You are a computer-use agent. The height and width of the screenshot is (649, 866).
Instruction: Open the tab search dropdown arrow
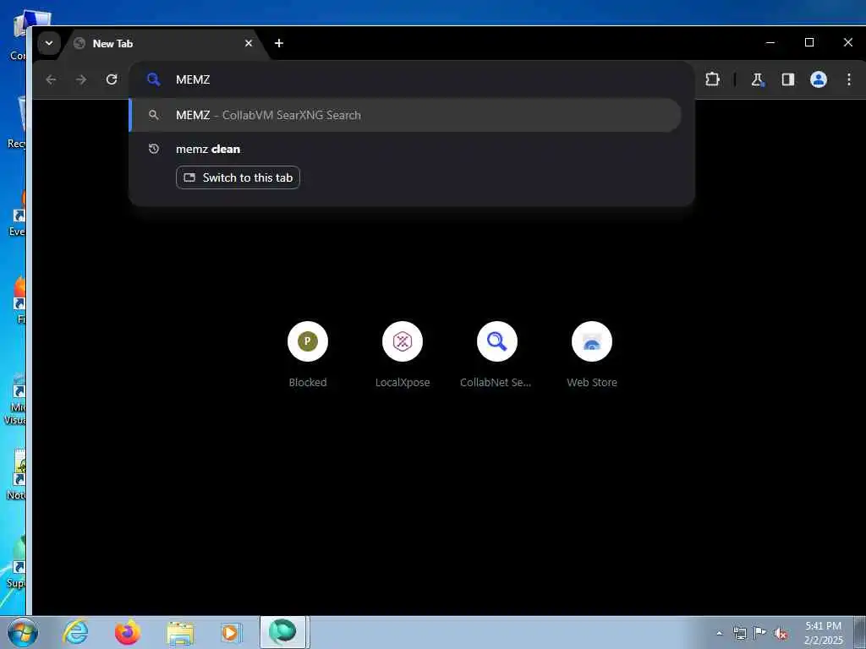point(48,43)
